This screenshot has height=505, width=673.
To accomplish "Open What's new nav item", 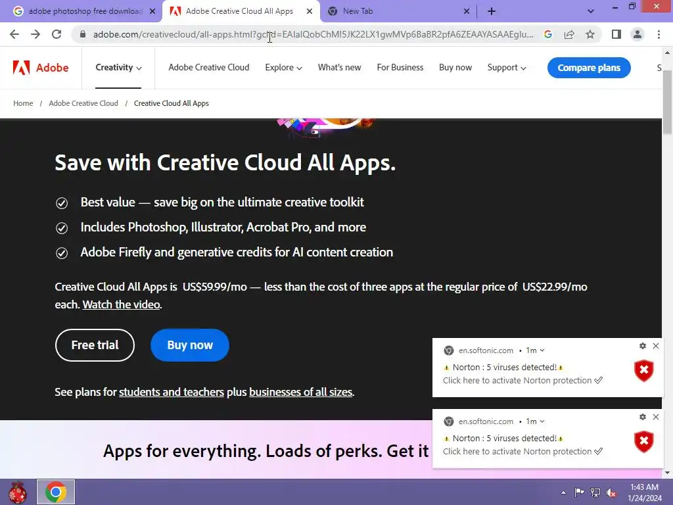I will tap(339, 68).
